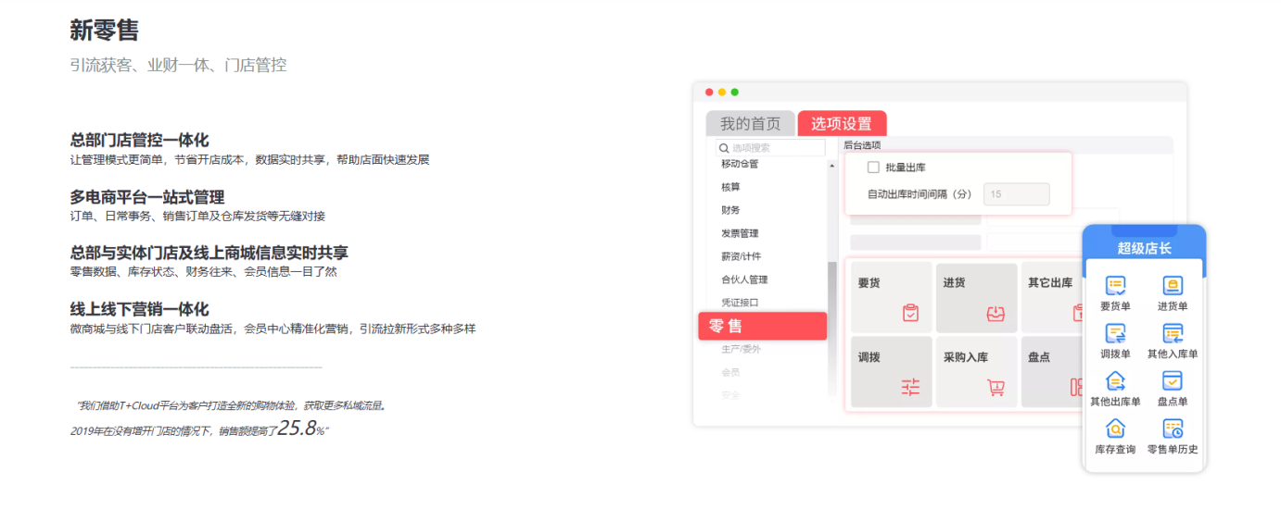This screenshot has height=509, width=1281.
Task: Click the 自动出库时间间隔 value field showing 15
Action: [1017, 194]
